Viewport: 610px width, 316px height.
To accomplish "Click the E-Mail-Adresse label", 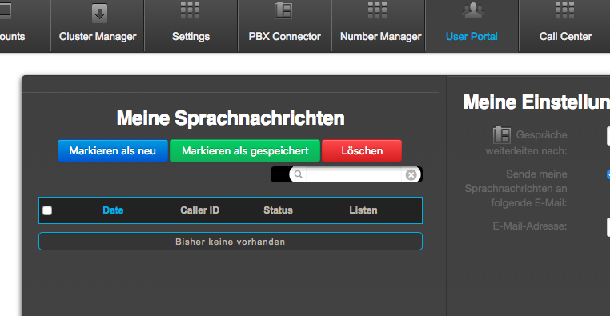I will click(x=529, y=226).
